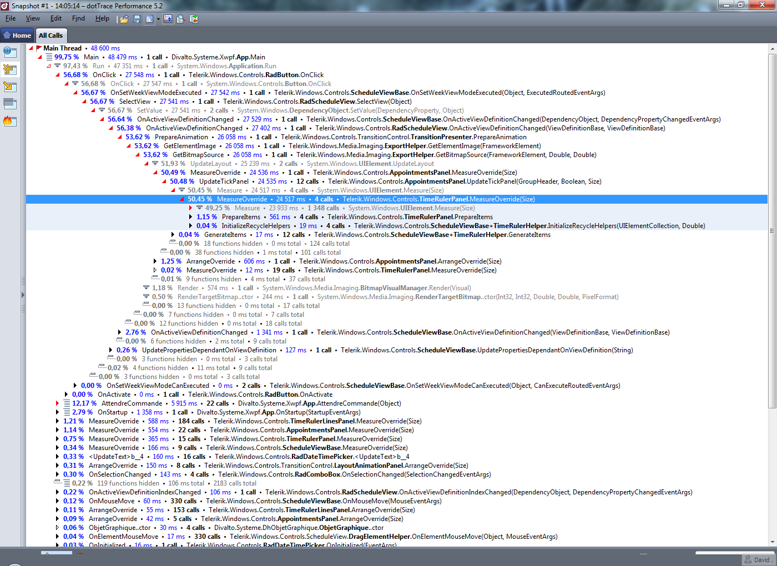Click the David user entry on taskbar
Screen dimensions: 777x566
pyautogui.click(x=758, y=560)
